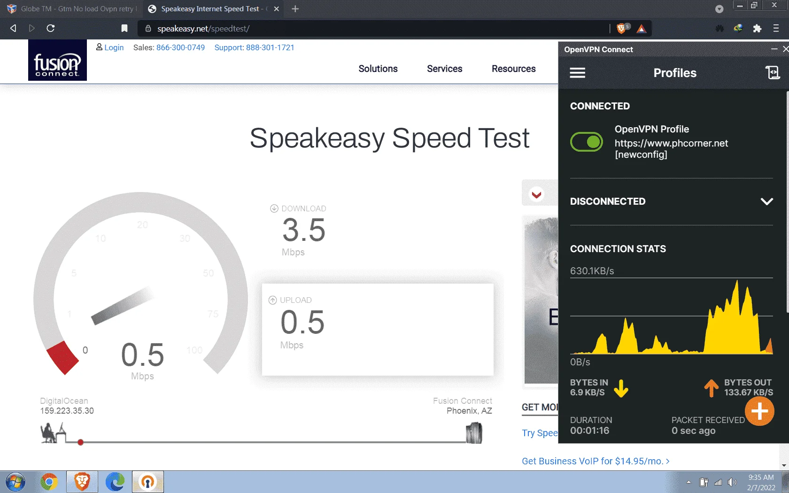Click the red chevron dropdown beside the ad

pos(537,194)
